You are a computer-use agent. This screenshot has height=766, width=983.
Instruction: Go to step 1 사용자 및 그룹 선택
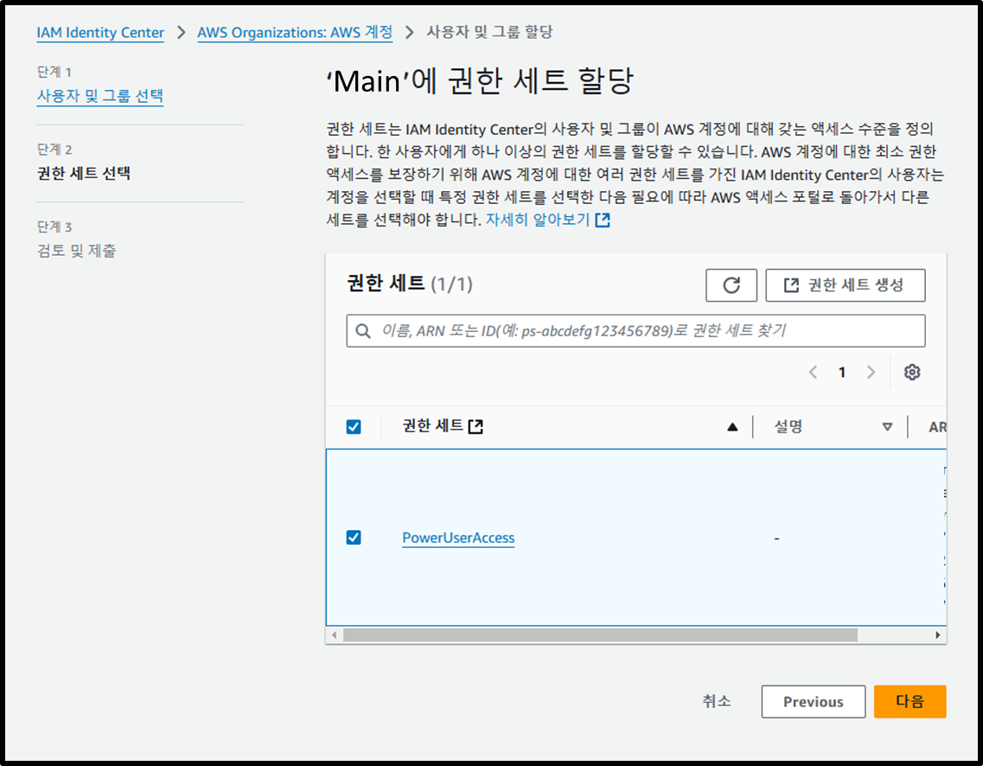100,96
